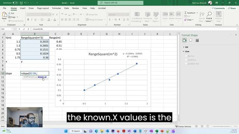The height and width of the screenshot is (134, 239).
Task: Switch to the Data tab
Action: point(66,8)
